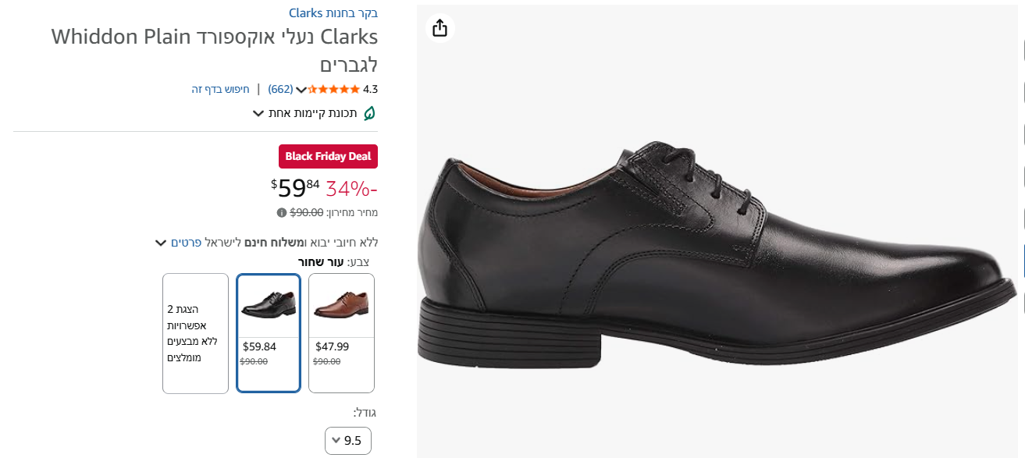The height and width of the screenshot is (458, 1025).
Task: Click the share icon on product image
Action: point(440,28)
